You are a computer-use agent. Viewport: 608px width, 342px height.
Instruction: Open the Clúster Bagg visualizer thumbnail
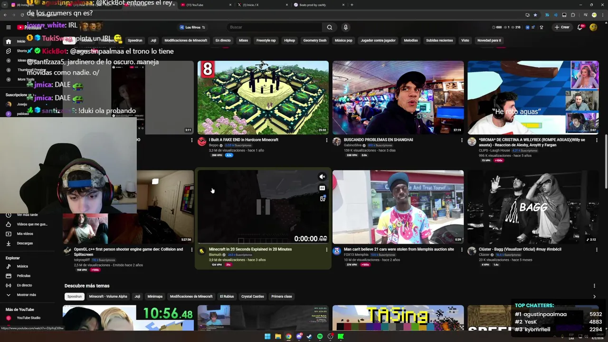(x=533, y=207)
